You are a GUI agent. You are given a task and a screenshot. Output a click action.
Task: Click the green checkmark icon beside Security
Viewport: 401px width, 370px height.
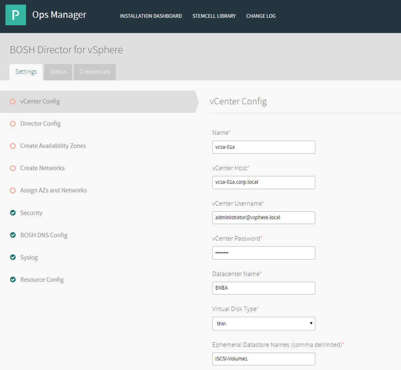[13, 213]
